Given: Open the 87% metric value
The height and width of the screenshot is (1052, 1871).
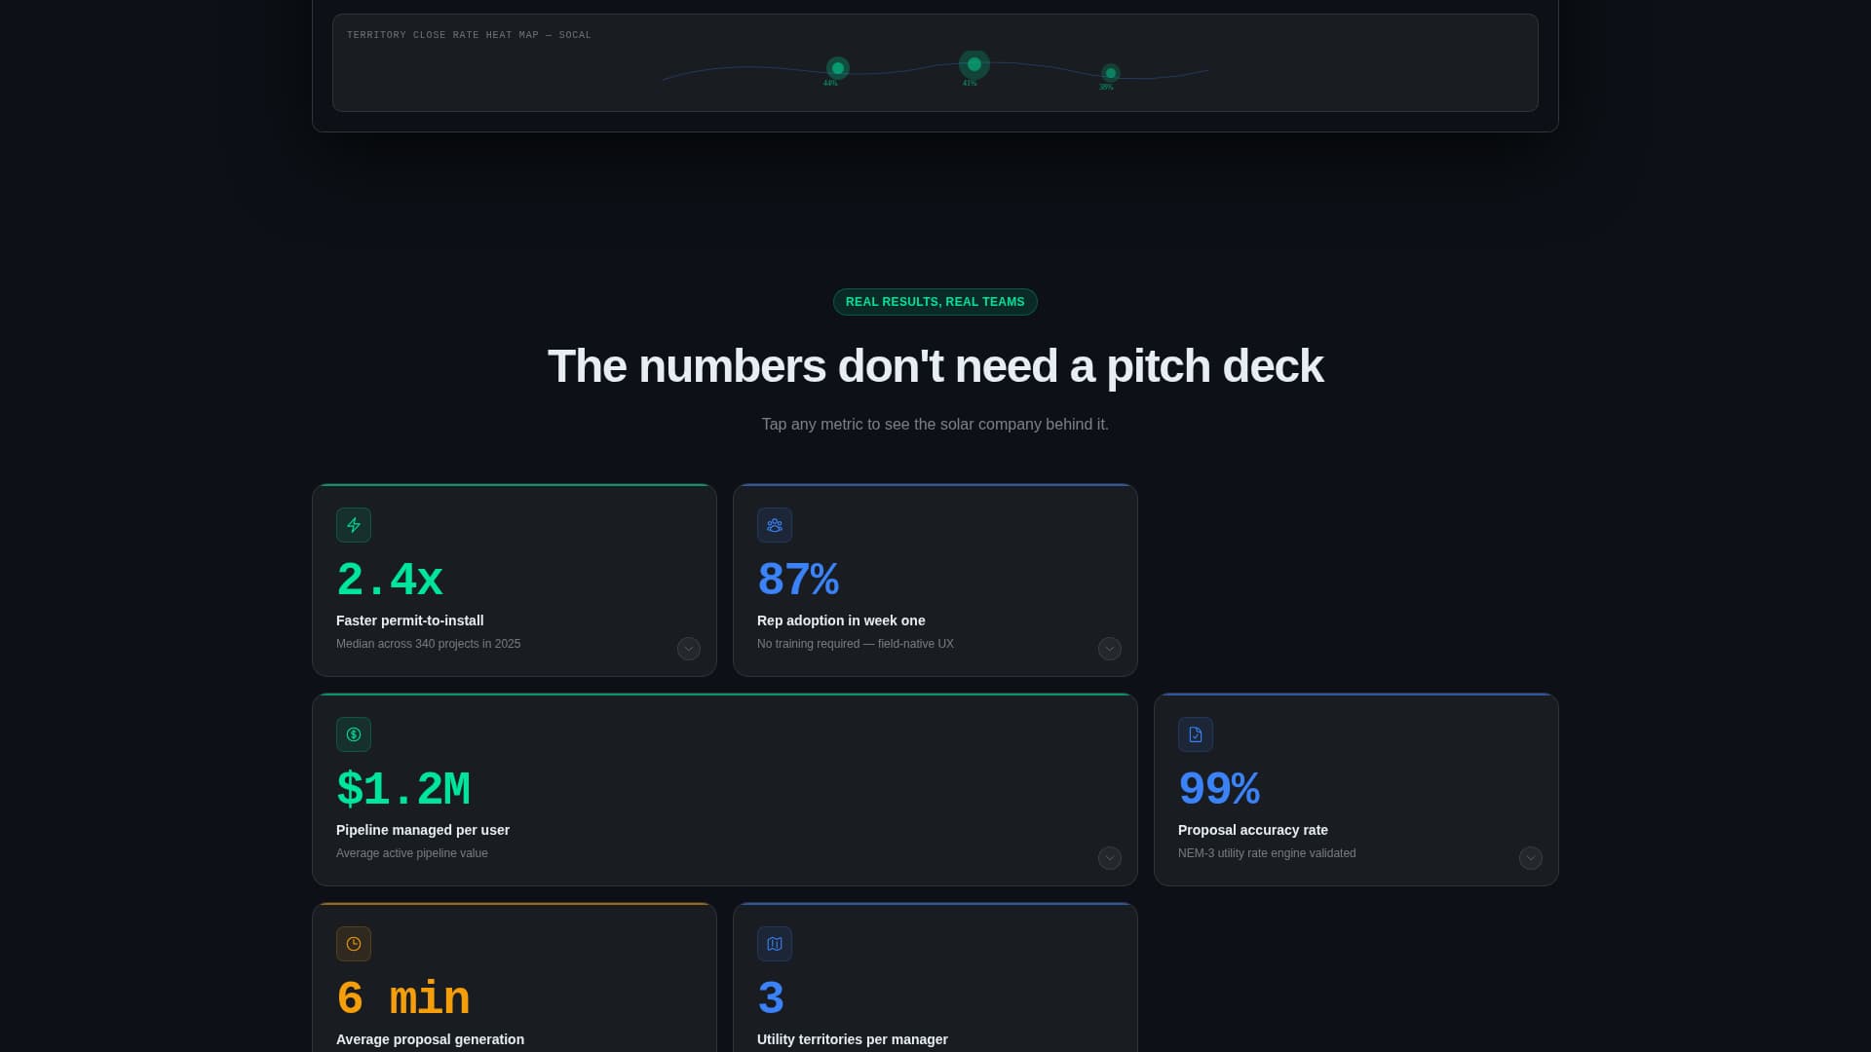Looking at the screenshot, I should 798,581.
